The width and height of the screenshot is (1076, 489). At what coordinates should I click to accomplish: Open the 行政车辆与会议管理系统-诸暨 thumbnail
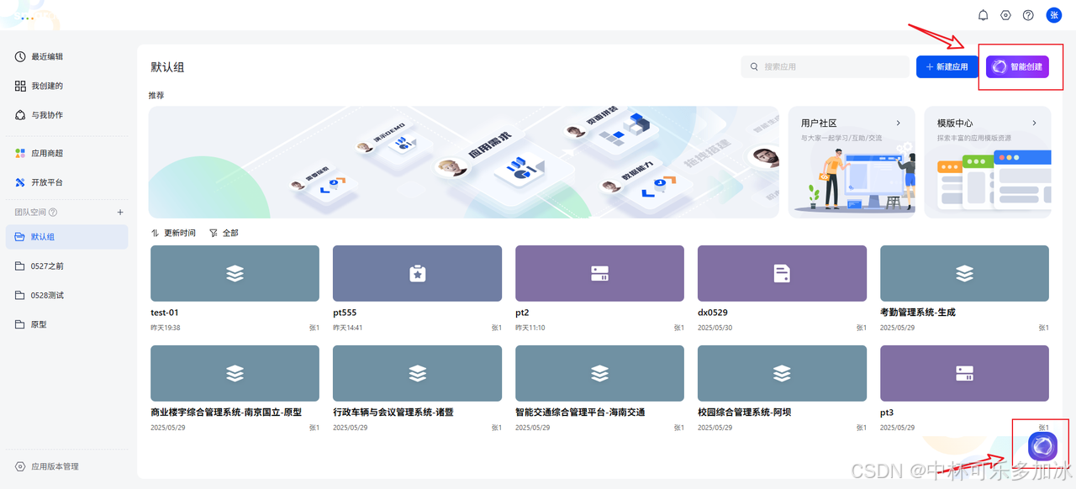coord(417,373)
